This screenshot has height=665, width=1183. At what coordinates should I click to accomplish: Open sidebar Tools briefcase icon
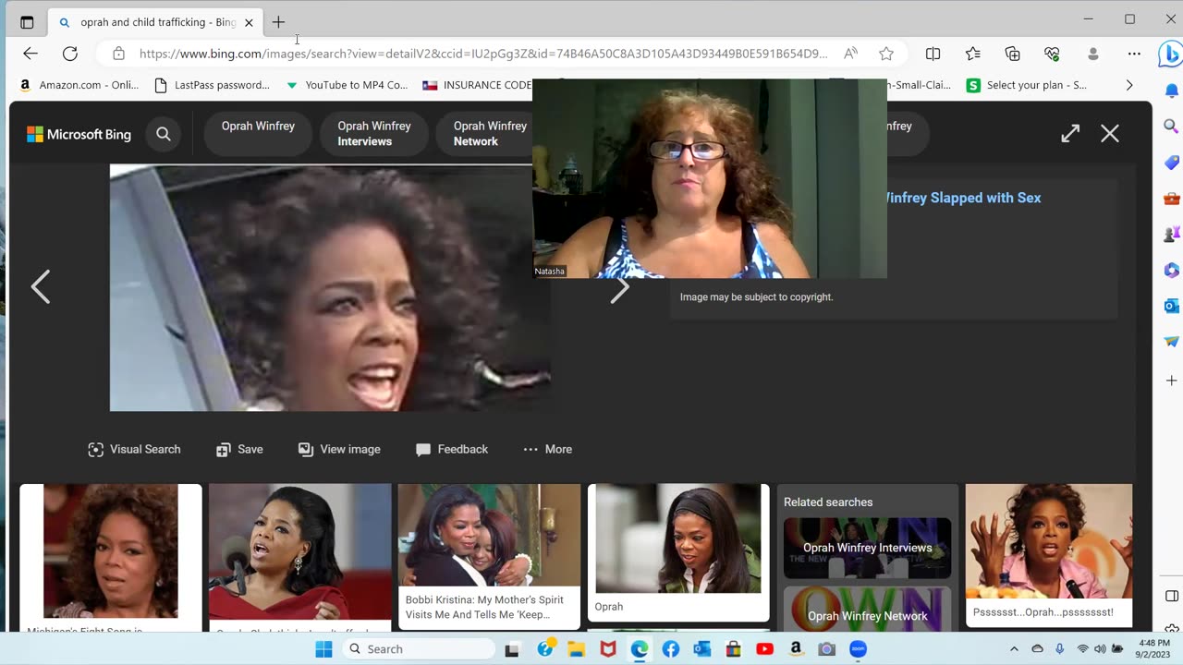[1171, 199]
